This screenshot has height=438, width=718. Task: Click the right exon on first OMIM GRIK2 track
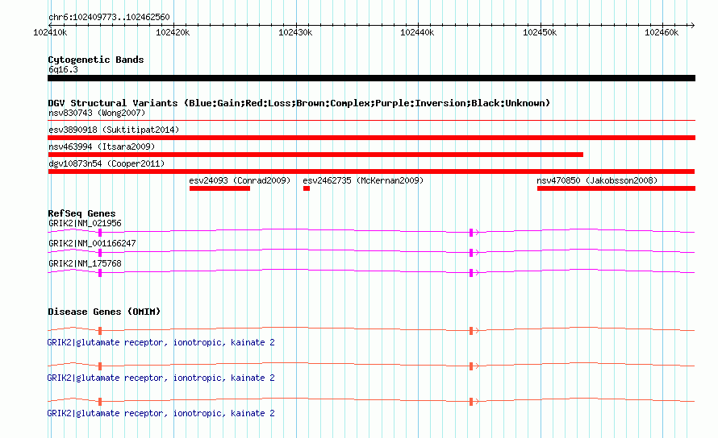pyautogui.click(x=470, y=331)
